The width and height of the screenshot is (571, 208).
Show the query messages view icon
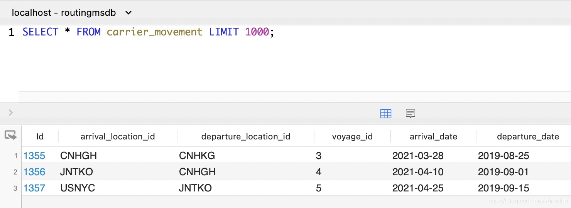(411, 113)
